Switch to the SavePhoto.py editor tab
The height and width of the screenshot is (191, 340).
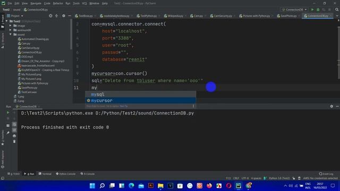(288, 16)
